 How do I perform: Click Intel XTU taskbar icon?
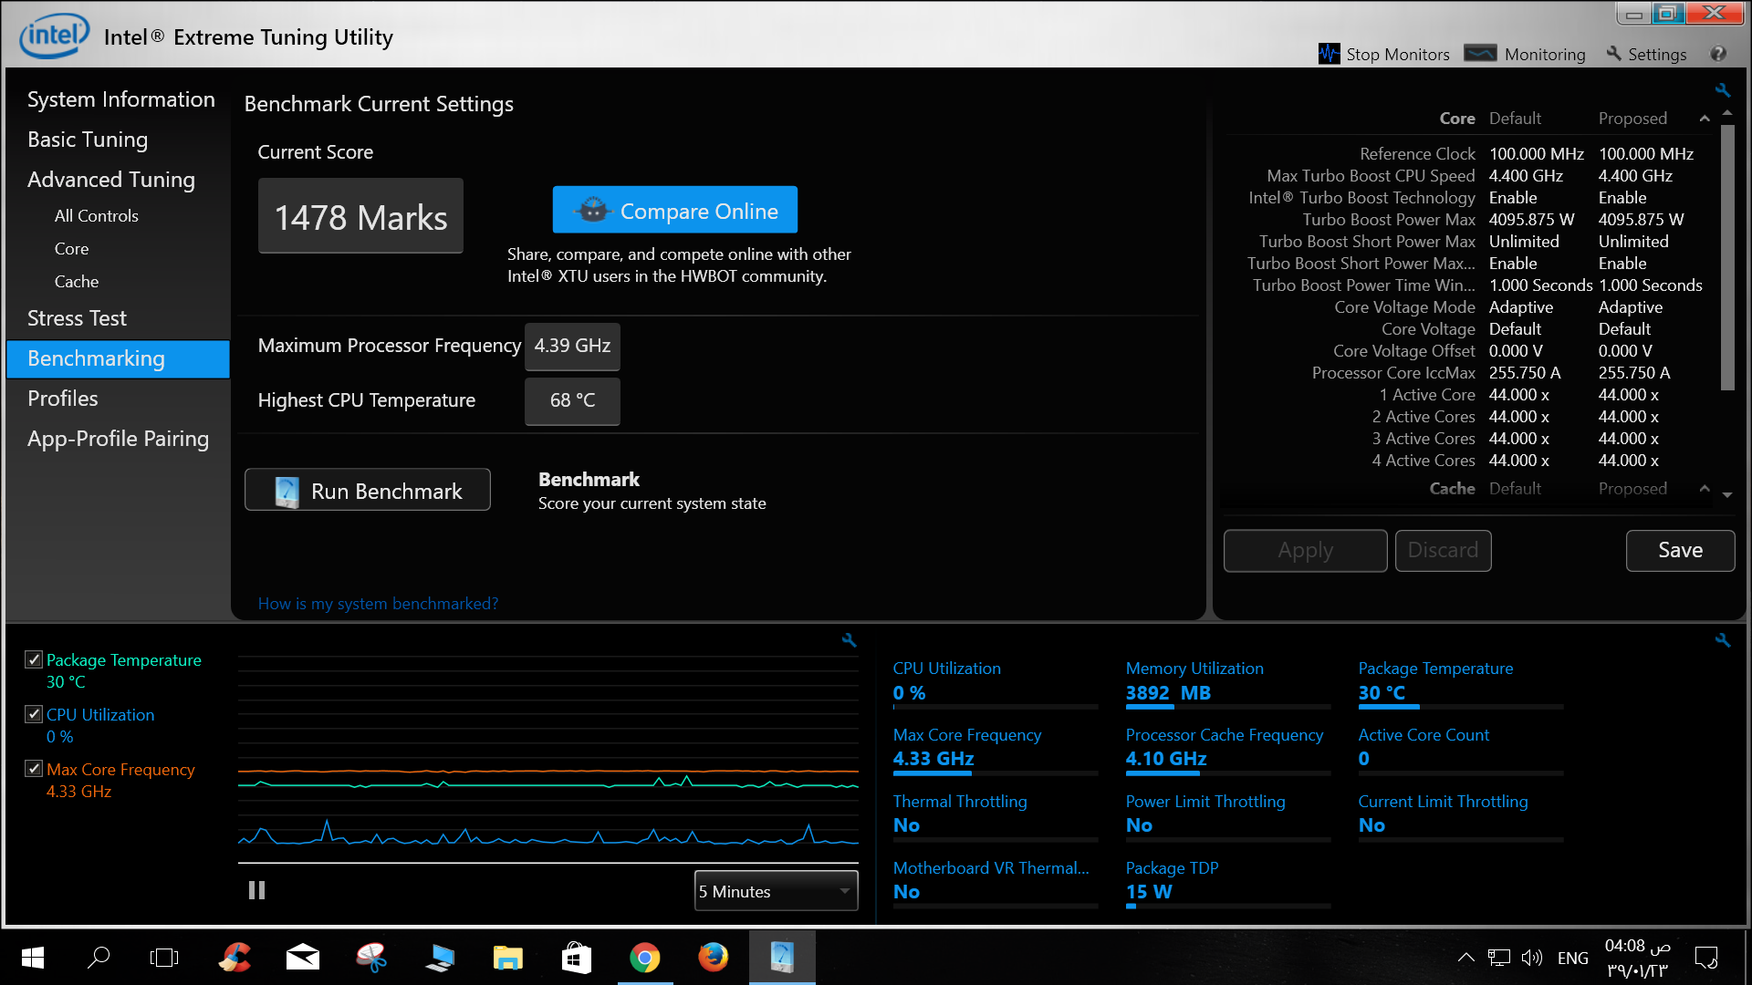[x=782, y=957]
